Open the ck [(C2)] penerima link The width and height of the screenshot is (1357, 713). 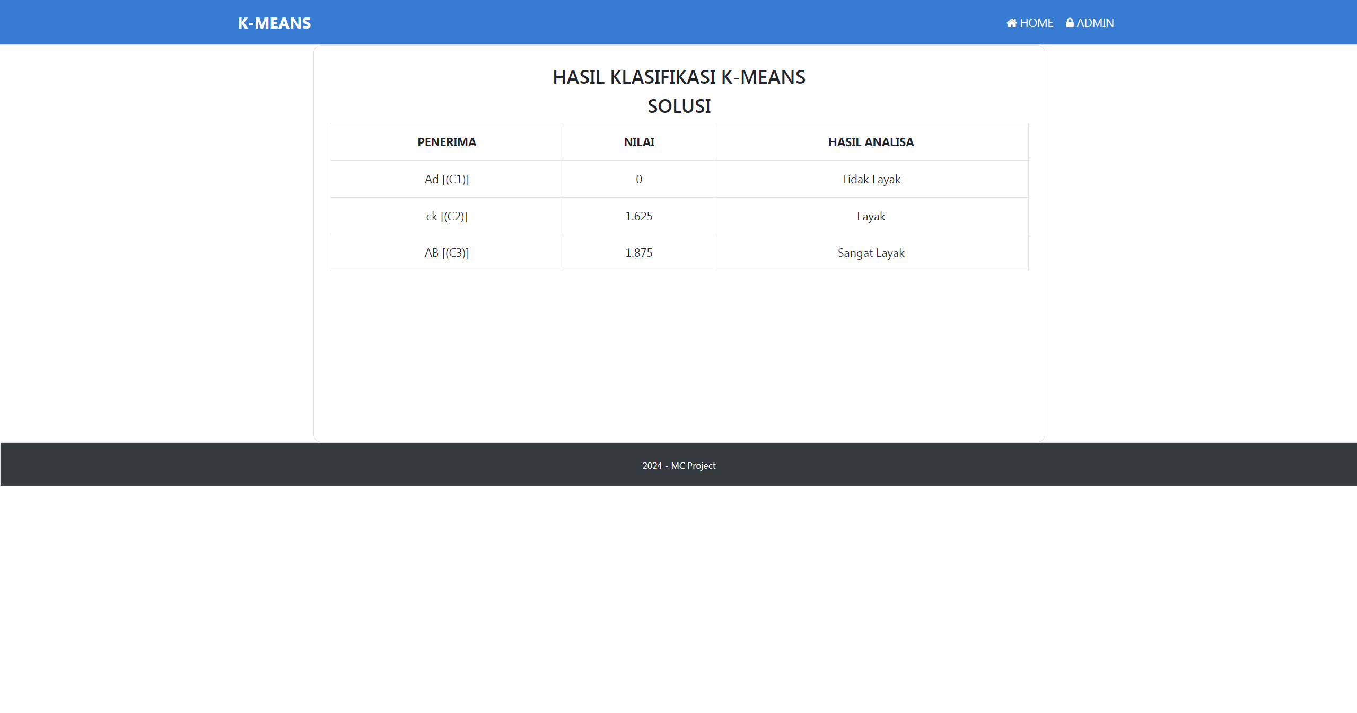click(446, 216)
